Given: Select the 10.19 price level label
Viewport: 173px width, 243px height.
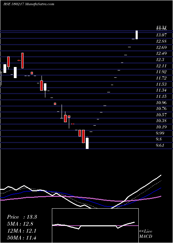Looking at the screenshot, I should click(161, 127).
